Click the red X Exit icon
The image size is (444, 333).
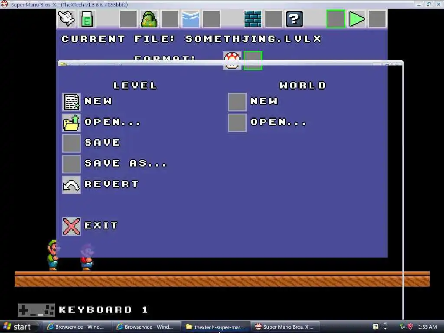[x=71, y=226]
